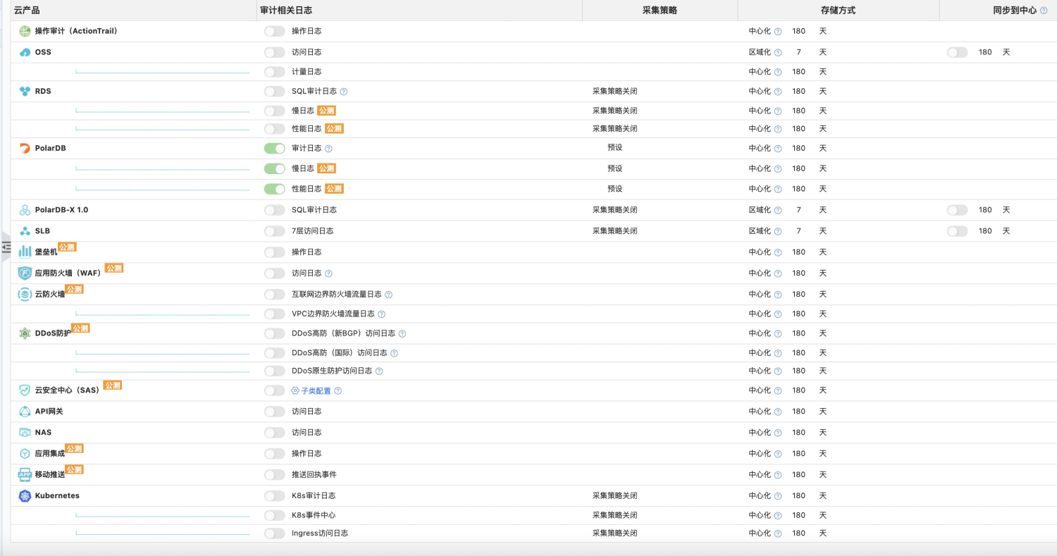Enable Ingress访问日志 toggle
The height and width of the screenshot is (556, 1057).
click(x=274, y=533)
